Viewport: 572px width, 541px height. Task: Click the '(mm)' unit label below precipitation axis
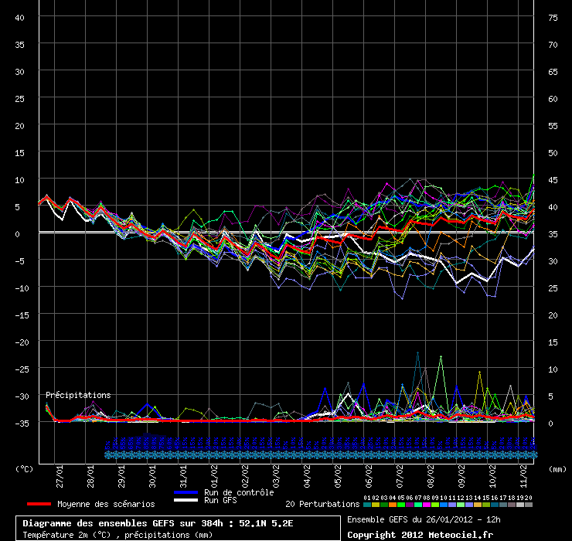point(558,469)
